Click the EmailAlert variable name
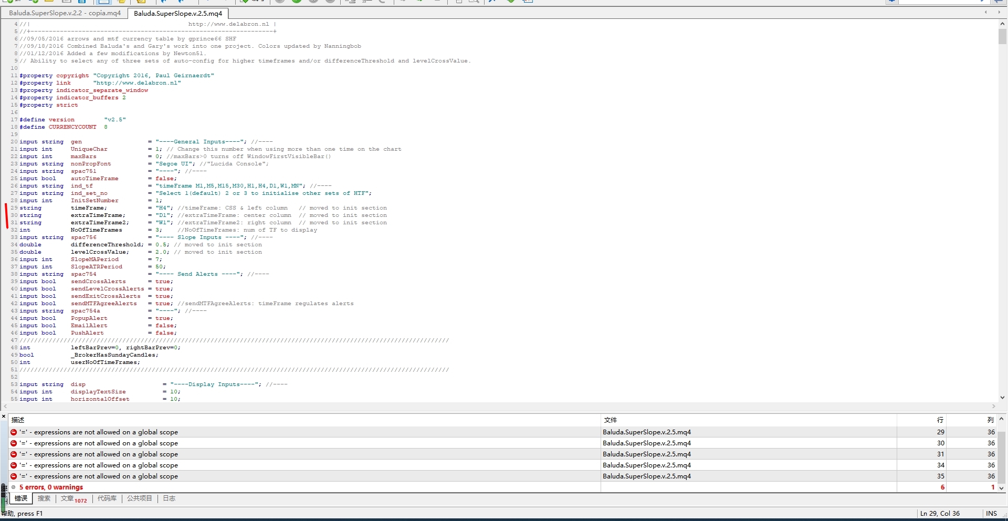Screen dimensions: 1008x521 click(89, 326)
